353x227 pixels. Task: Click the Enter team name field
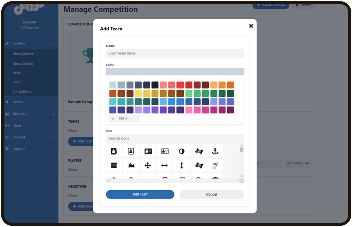175,53
